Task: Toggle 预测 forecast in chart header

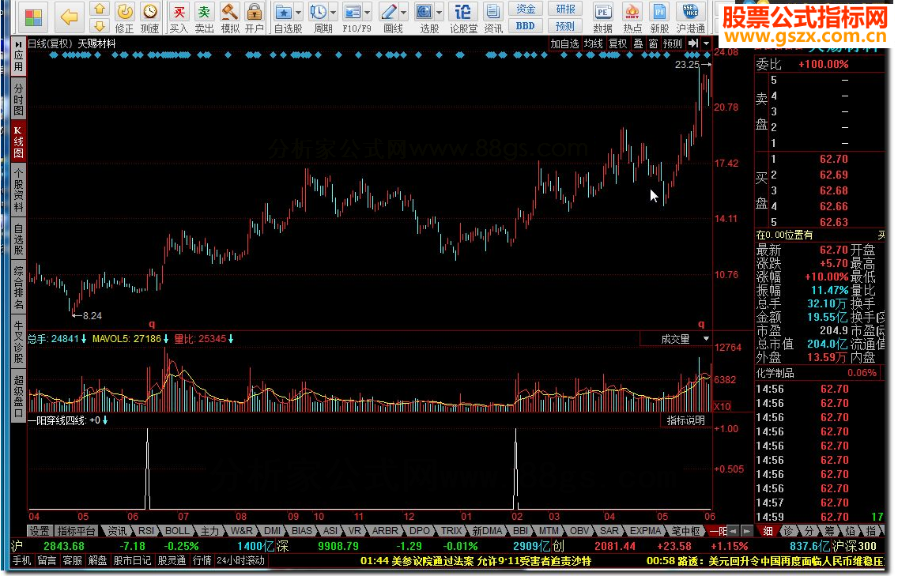Action: coord(673,43)
